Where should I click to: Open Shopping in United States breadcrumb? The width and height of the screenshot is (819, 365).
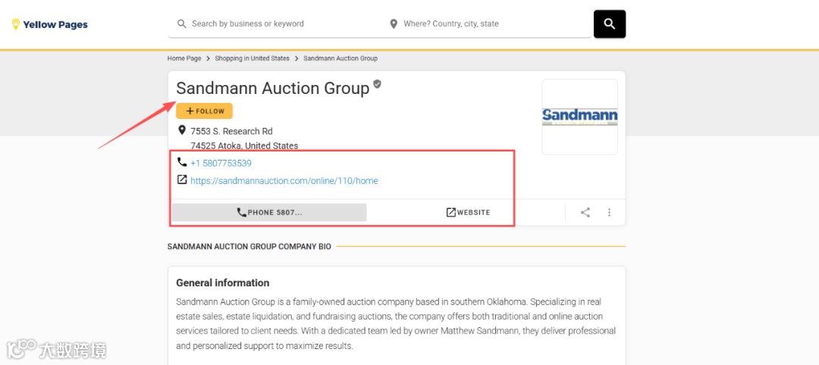click(x=252, y=58)
